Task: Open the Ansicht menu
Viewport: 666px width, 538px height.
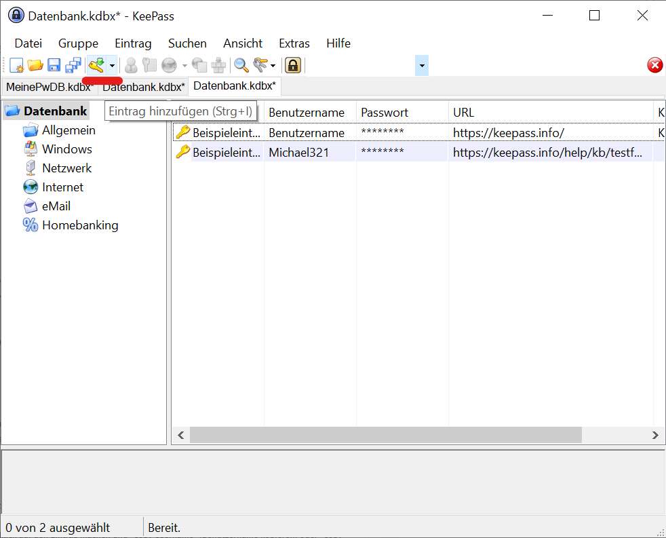Action: (x=243, y=43)
